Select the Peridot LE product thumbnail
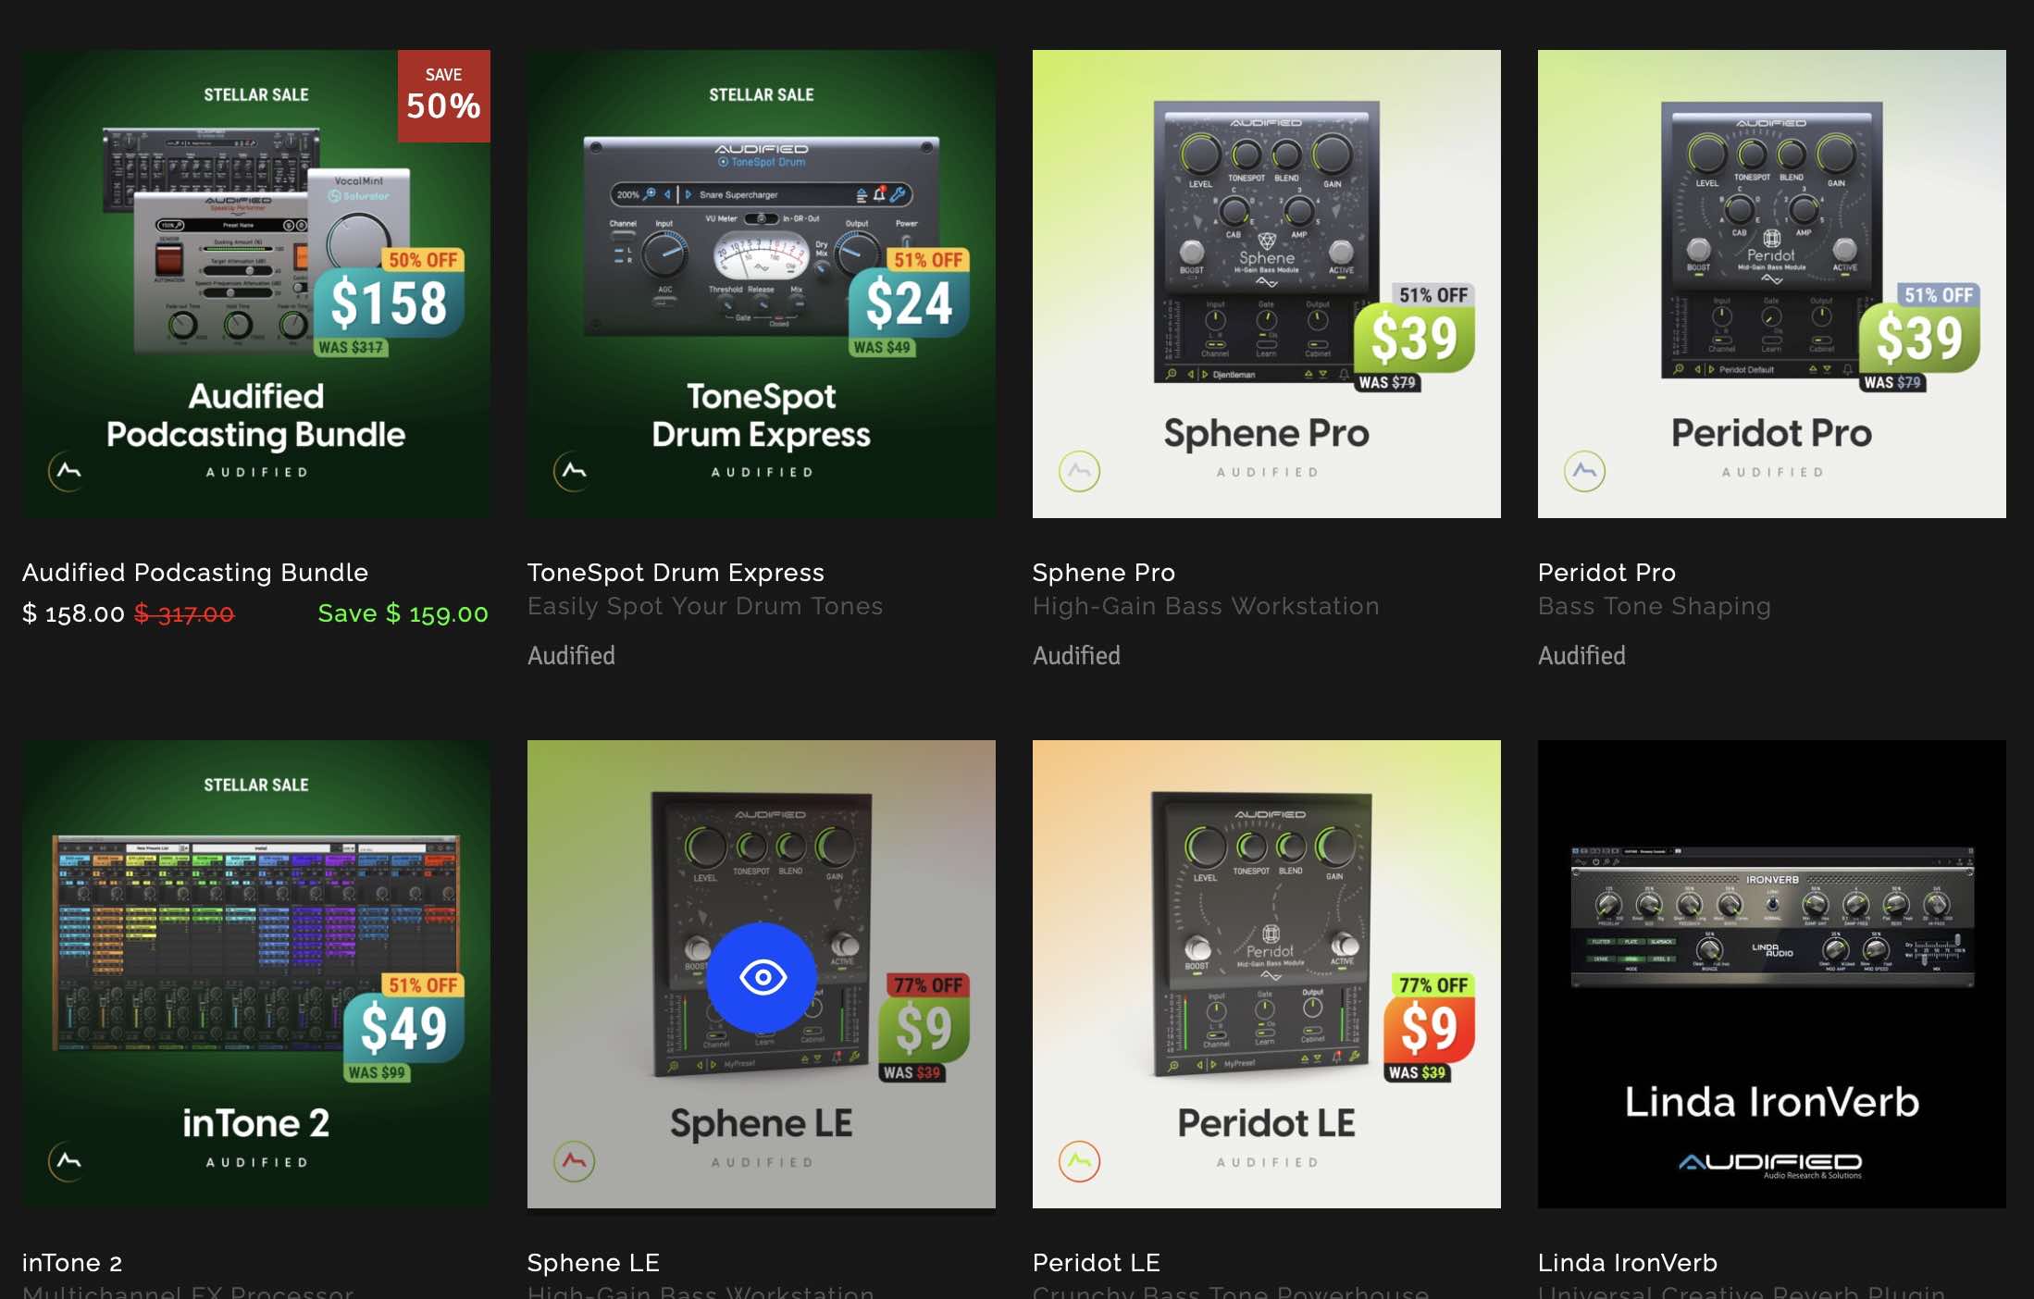The width and height of the screenshot is (2034, 1299). point(1267,974)
